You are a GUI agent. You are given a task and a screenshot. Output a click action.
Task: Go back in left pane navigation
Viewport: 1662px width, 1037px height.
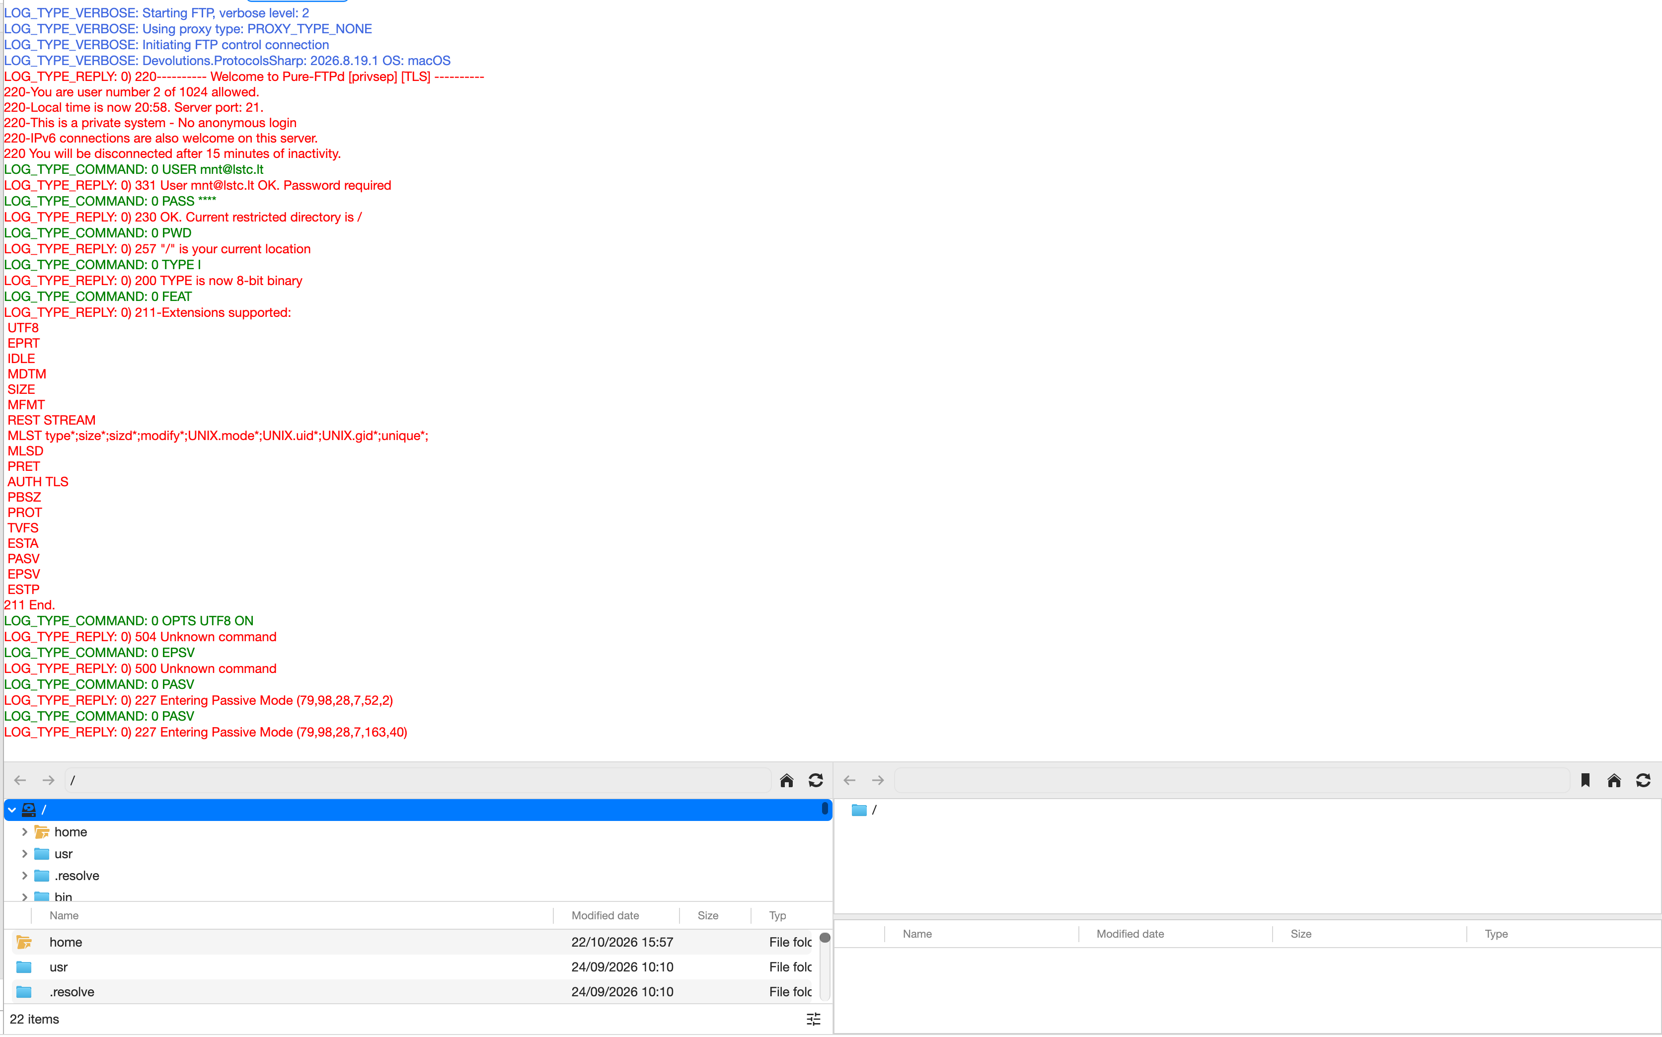(20, 781)
